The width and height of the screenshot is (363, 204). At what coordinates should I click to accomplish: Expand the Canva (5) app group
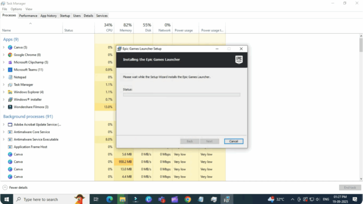point(3,47)
